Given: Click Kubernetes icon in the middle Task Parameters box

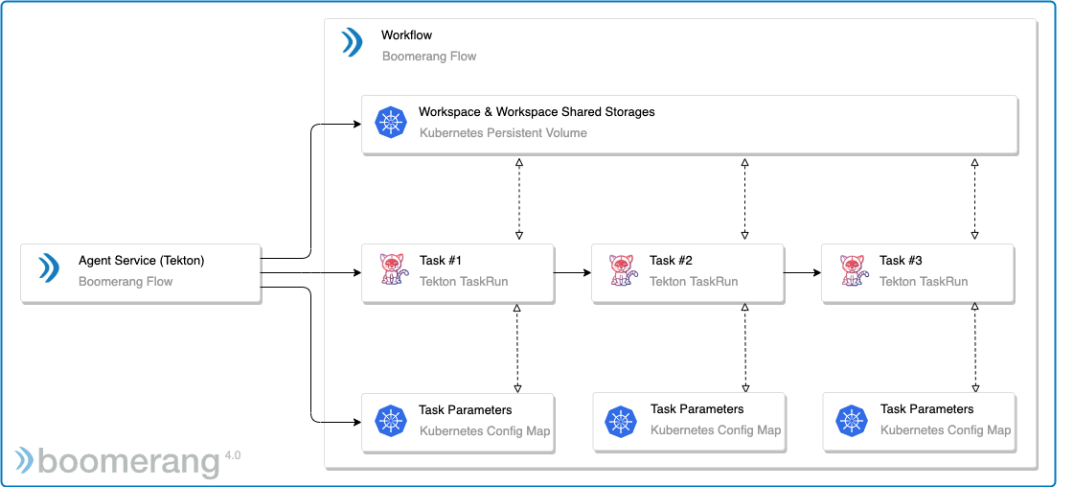Looking at the screenshot, I should (621, 420).
